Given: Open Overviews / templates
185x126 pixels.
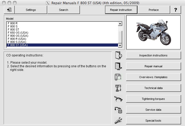Looking at the screenshot, I should [153, 77].
